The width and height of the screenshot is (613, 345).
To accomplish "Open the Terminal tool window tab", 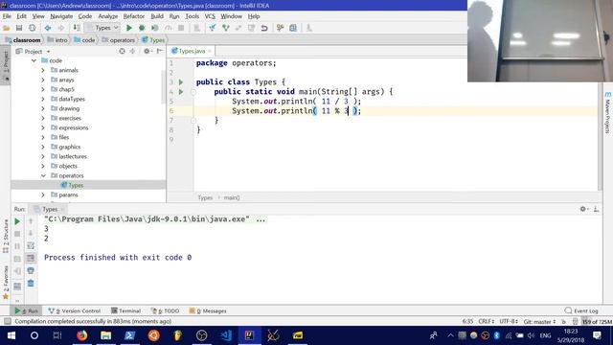I will pyautogui.click(x=125, y=310).
